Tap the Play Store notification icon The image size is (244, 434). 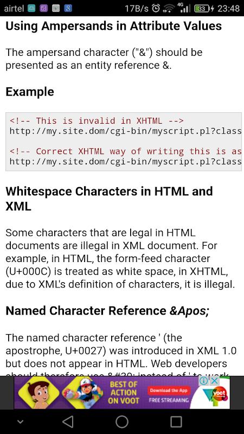(56, 8)
